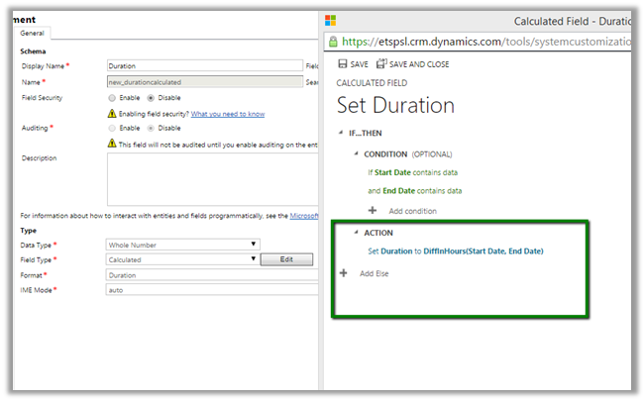The image size is (644, 401).
Task: Click the auditing warning triangle icon
Action: point(112,143)
